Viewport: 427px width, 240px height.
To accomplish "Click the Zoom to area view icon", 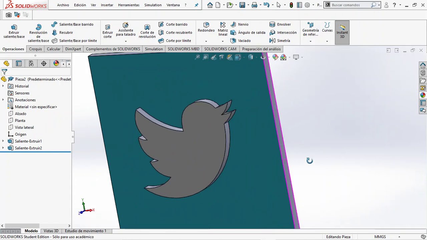I will 205,57.
